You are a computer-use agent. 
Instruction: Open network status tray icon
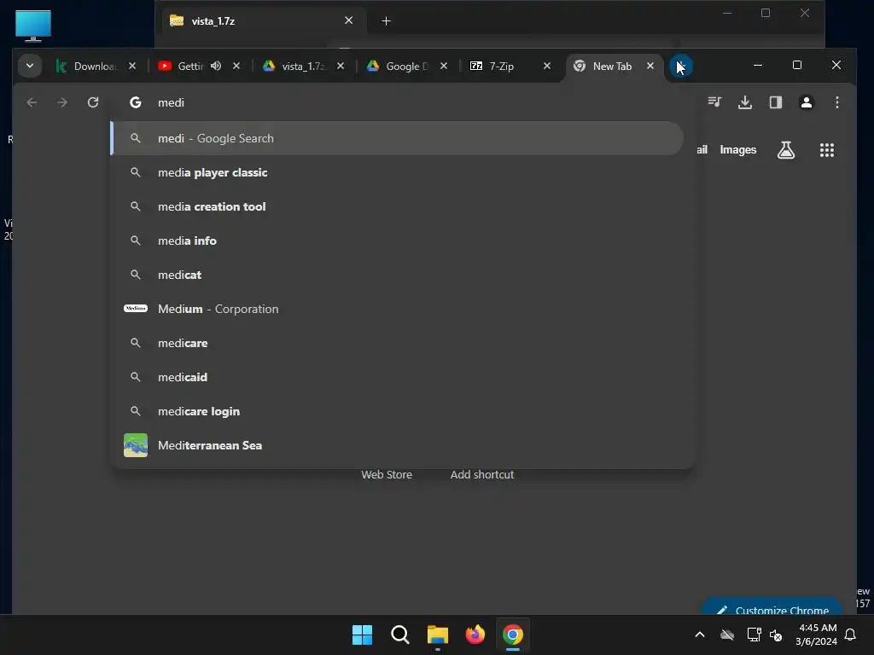coord(754,635)
